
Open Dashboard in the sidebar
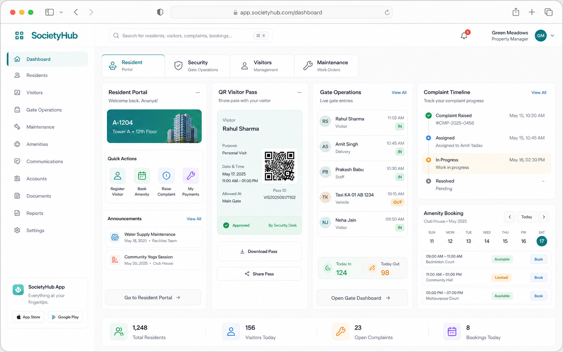[48, 59]
